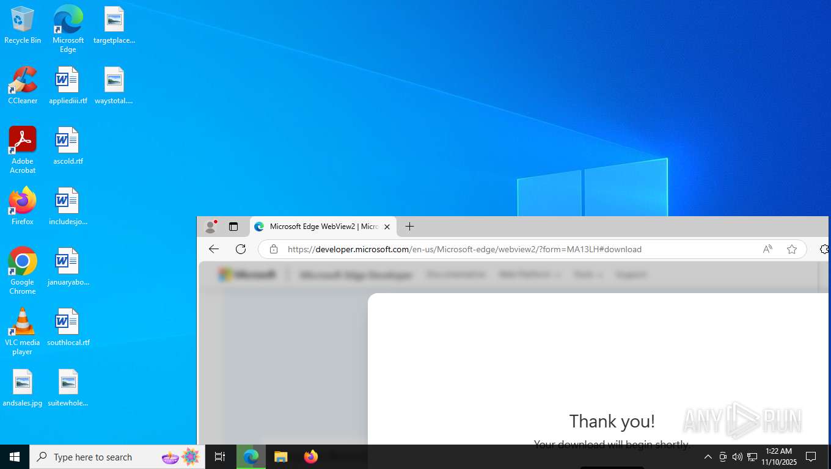Open CCleaner desktop shortcut

[x=23, y=85]
